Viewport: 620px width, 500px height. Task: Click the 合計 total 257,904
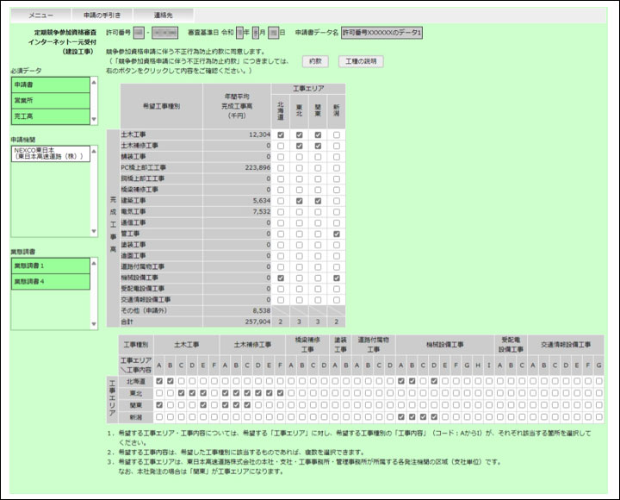coord(257,322)
